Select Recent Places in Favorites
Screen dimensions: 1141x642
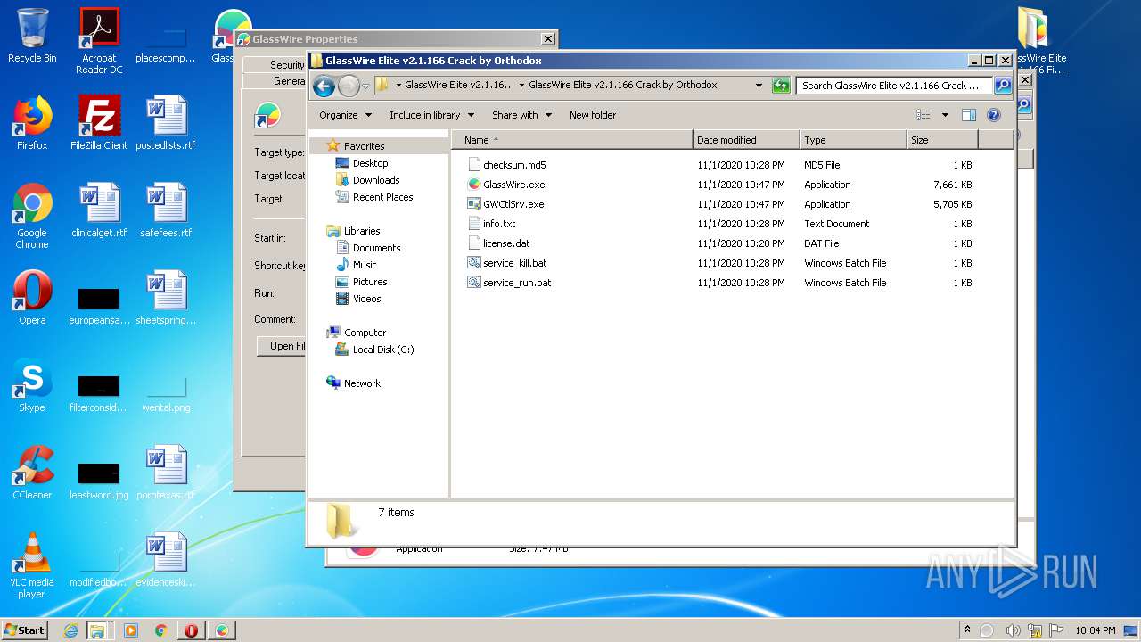coord(382,197)
